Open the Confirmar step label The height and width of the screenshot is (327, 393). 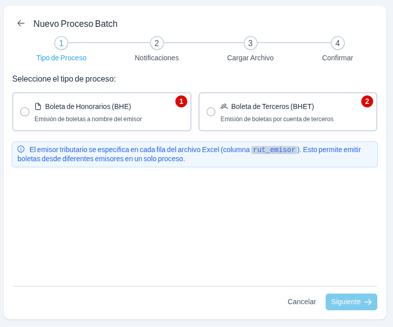pyautogui.click(x=338, y=58)
